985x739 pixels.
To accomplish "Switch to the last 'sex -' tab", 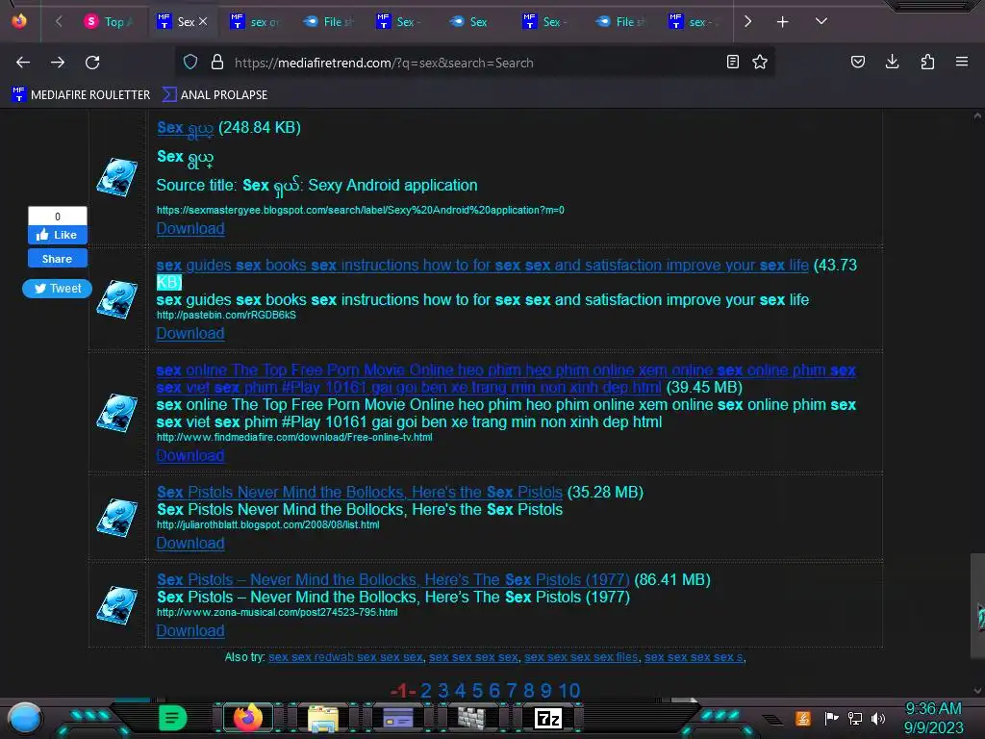I will click(694, 22).
